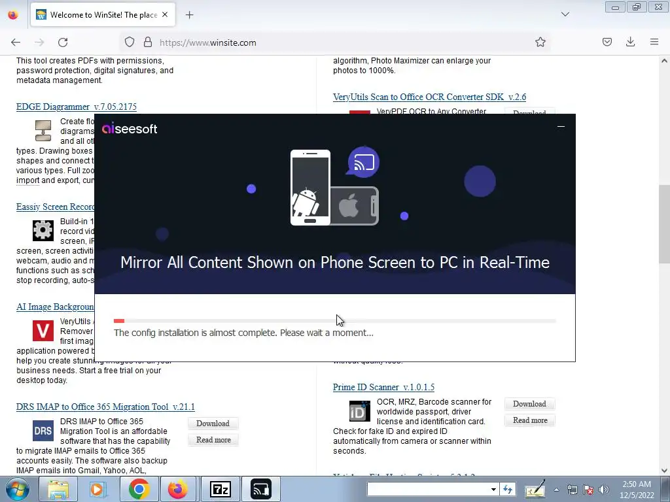This screenshot has width=670, height=502.
Task: Open the AI Image Background link
Action: click(x=55, y=307)
